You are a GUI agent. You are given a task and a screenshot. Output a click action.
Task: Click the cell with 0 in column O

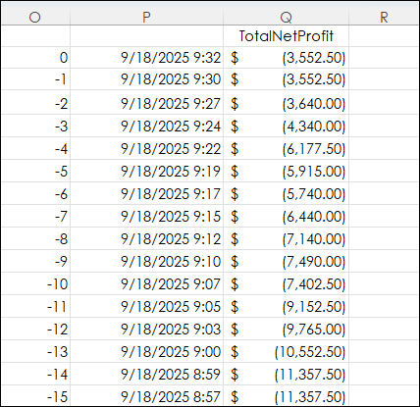35,58
